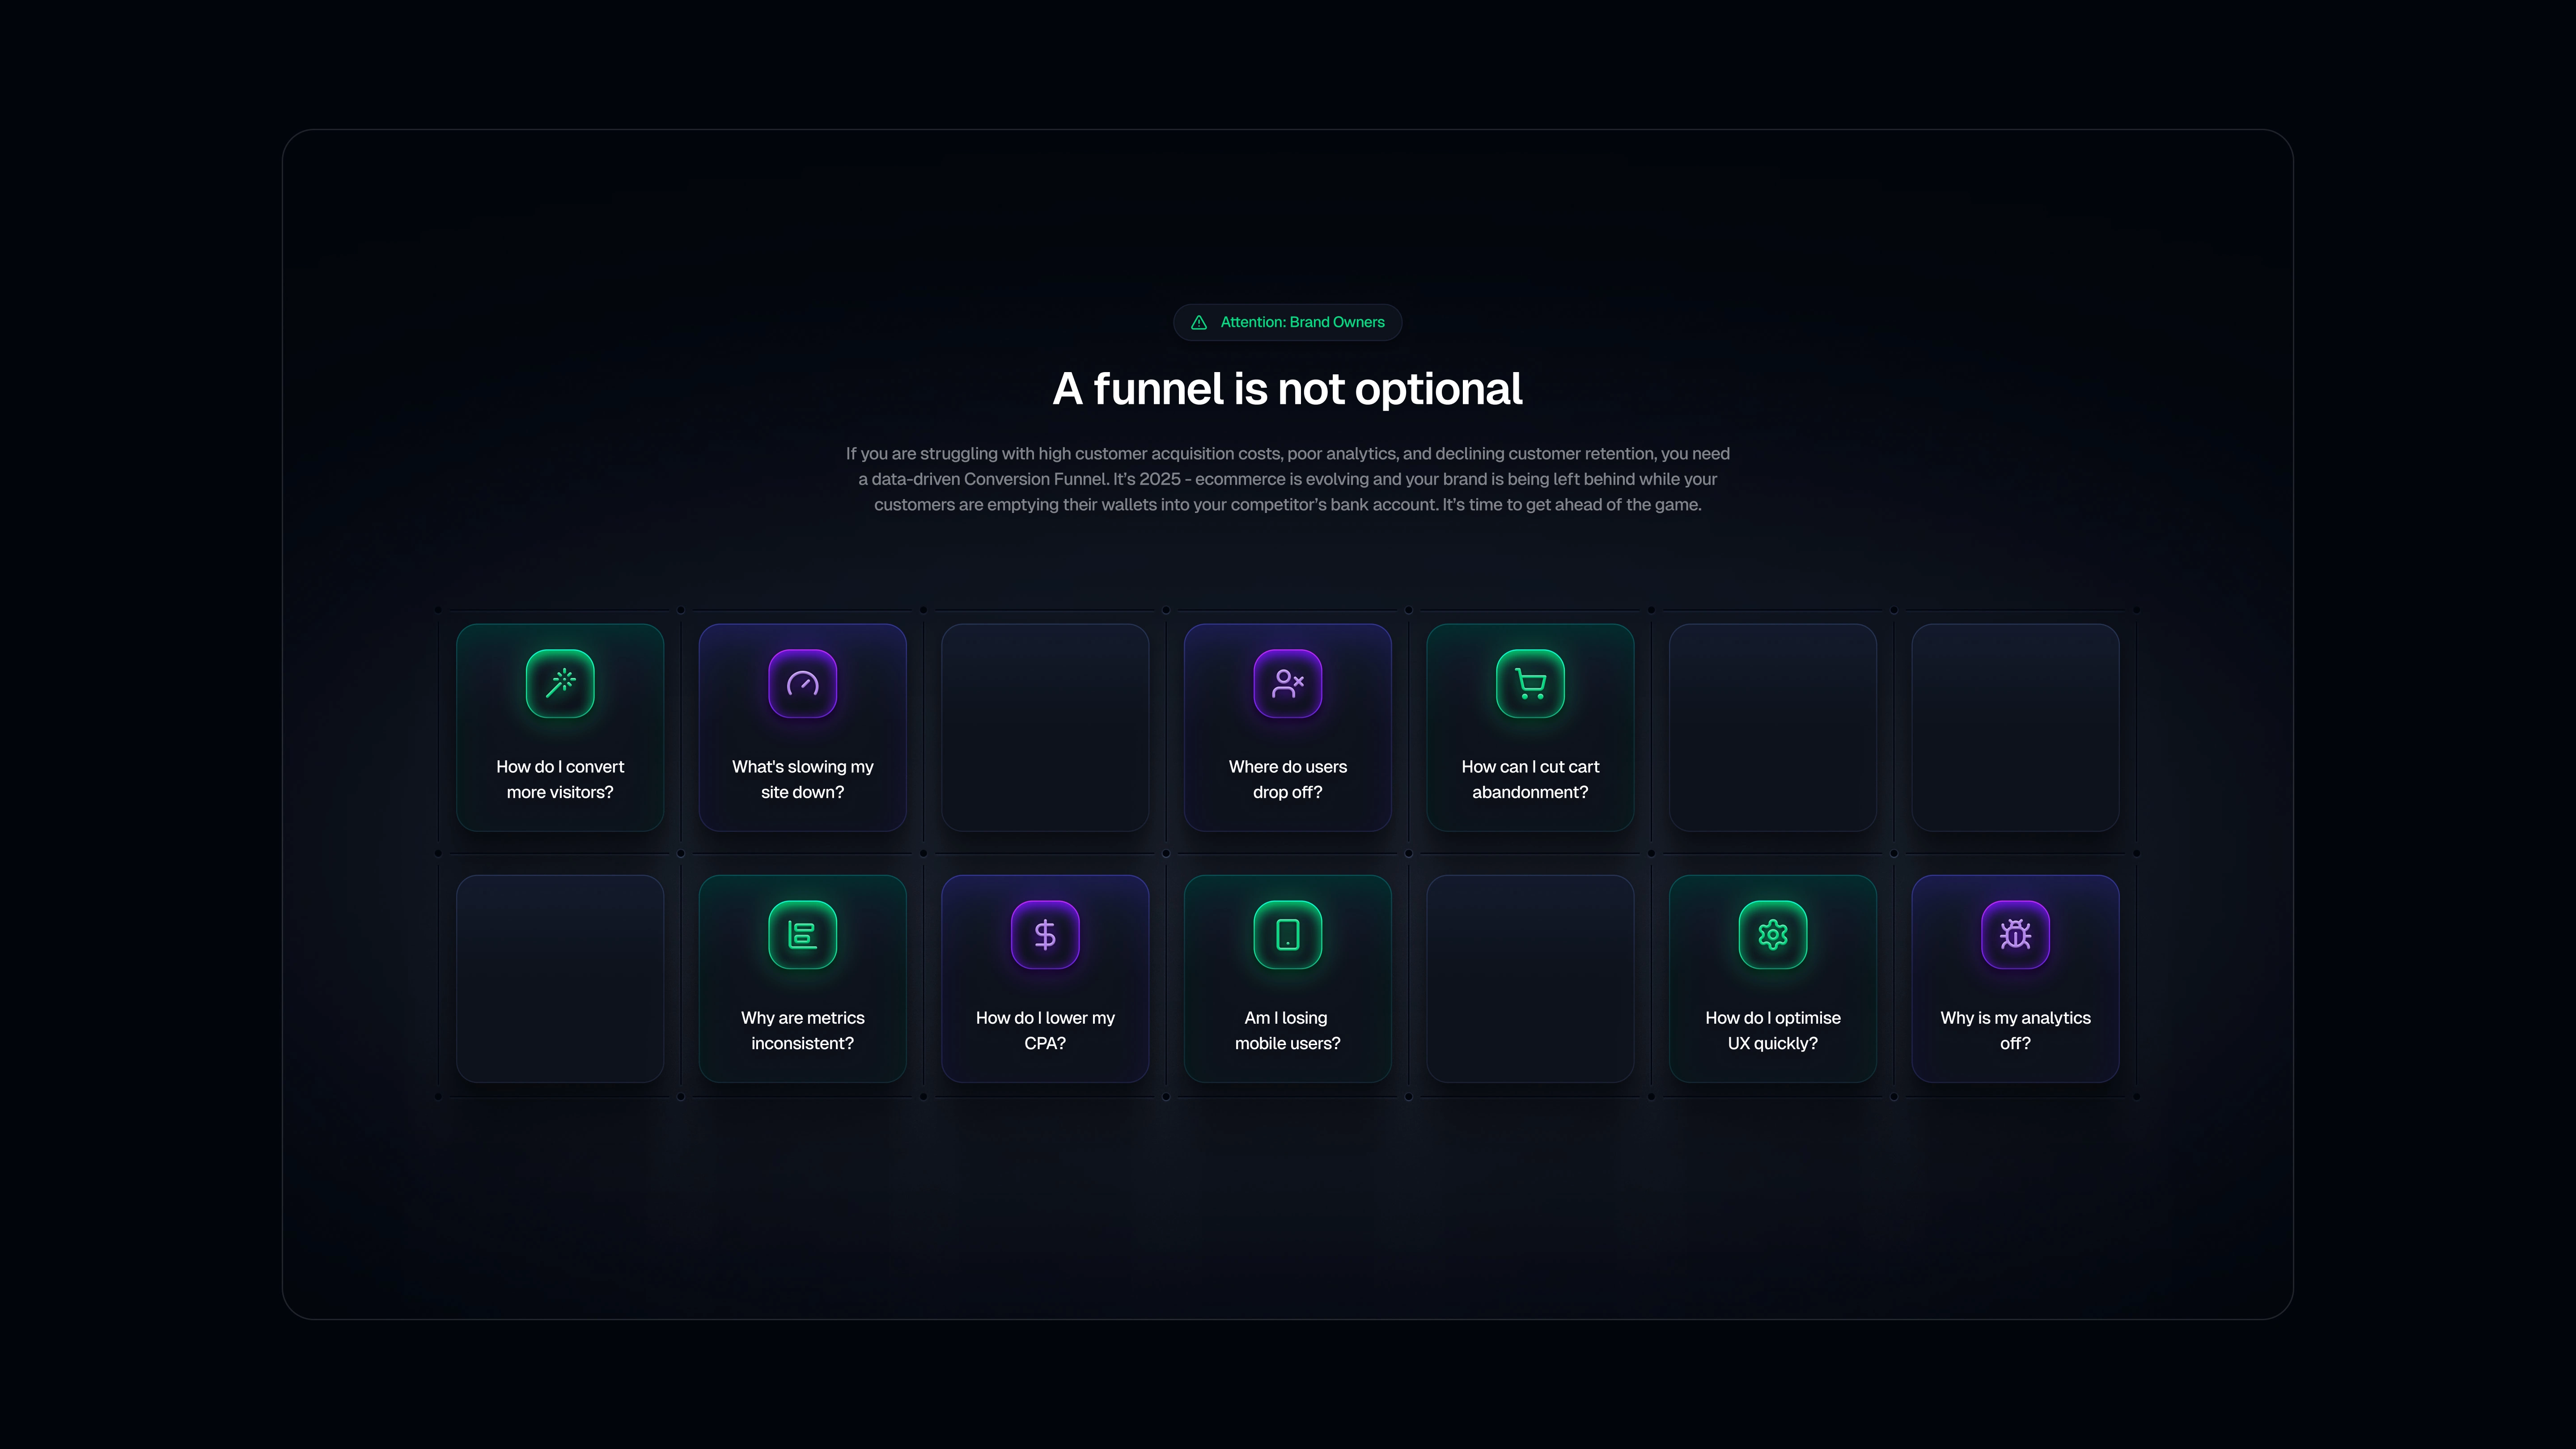Open 'What's slowing my site down?' label
This screenshot has height=1449, width=2576.
click(x=802, y=779)
